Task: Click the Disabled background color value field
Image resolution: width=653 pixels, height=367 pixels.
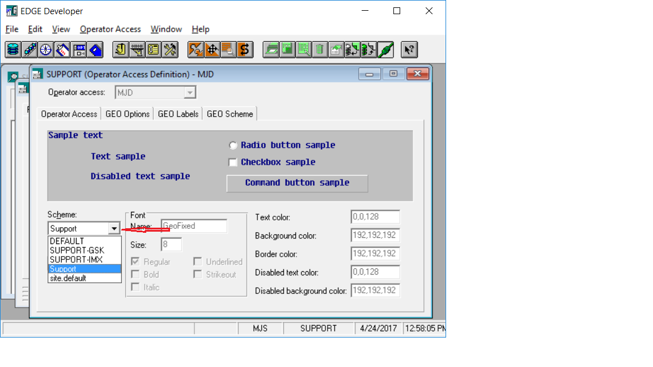Action: click(375, 290)
